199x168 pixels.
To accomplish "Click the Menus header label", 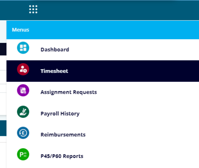I will pyautogui.click(x=21, y=30).
